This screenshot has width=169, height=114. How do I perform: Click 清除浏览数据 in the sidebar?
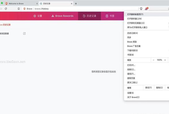(4, 34)
